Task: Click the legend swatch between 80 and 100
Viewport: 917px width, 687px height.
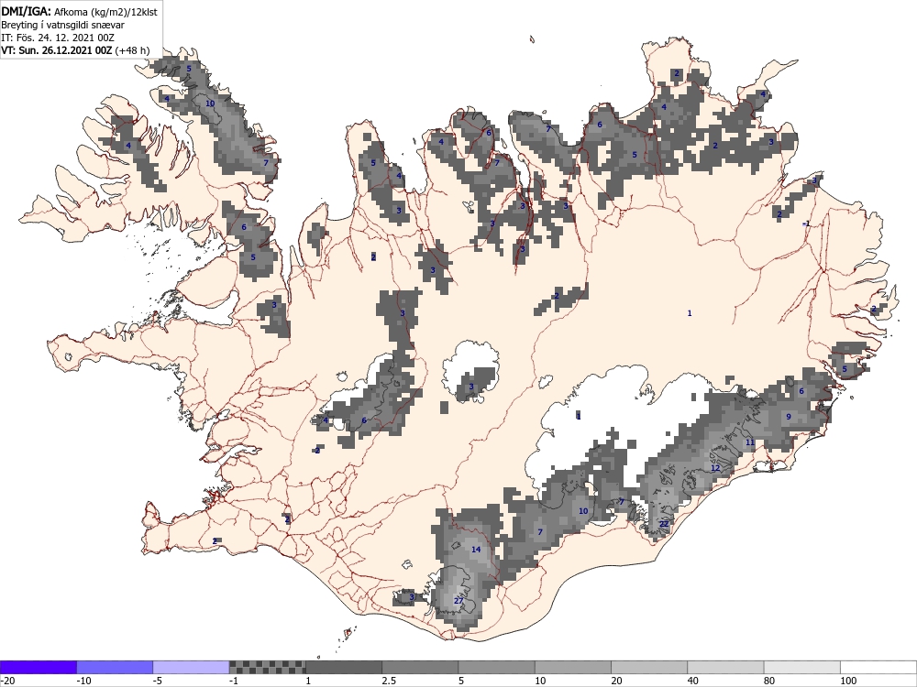Action: (801, 667)
